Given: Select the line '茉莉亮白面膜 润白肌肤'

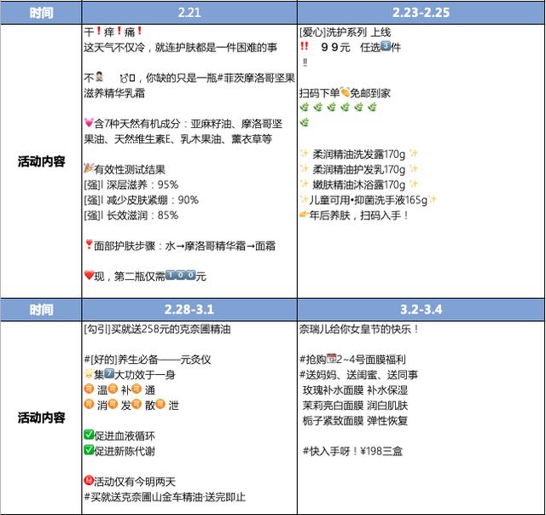Looking at the screenshot, I should pyautogui.click(x=355, y=406).
